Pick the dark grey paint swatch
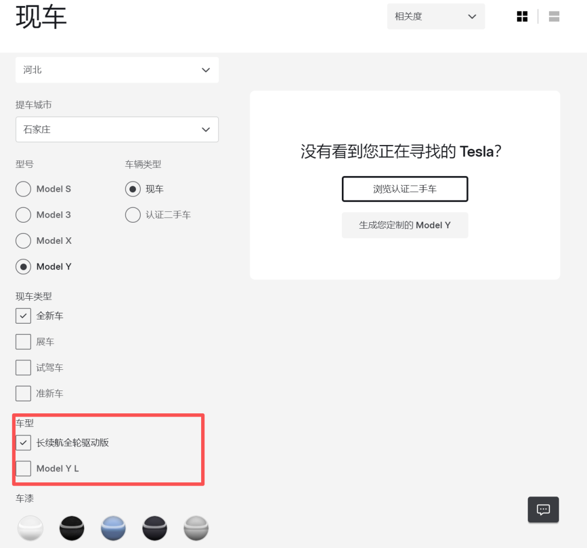Screen dimensions: 587x548 (154, 528)
